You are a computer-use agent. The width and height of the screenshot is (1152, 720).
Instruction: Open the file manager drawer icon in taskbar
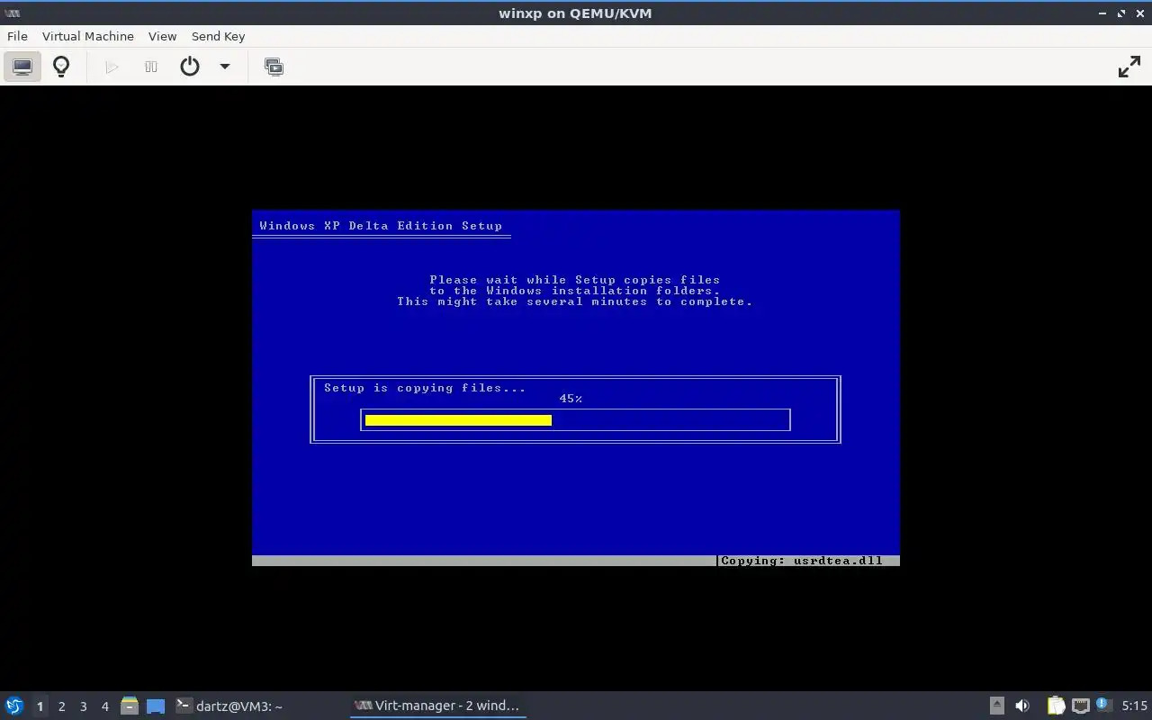130,706
